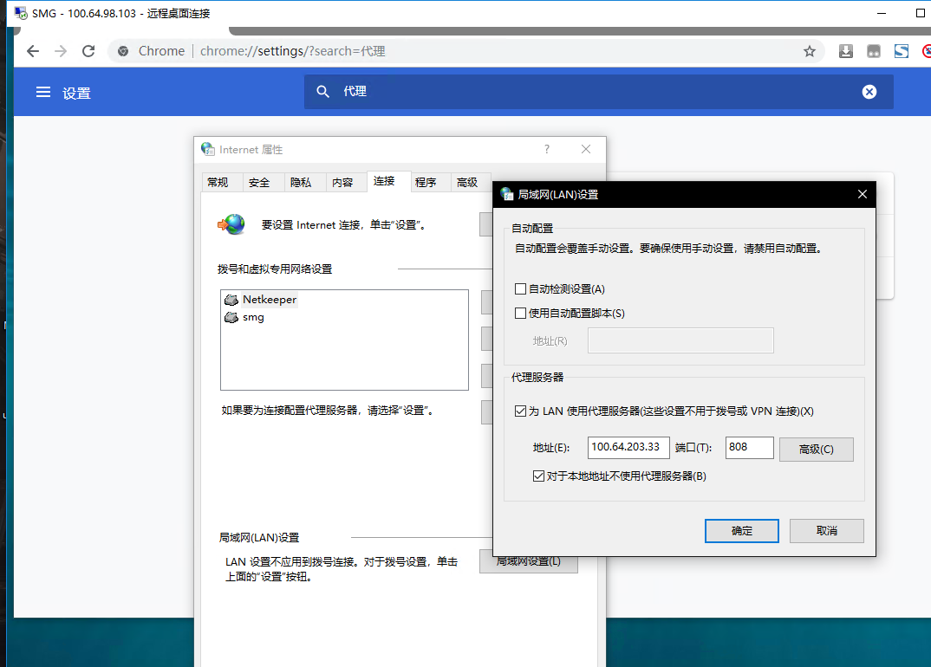This screenshot has width=931, height=667.
Task: Enable 自动检测设置(A) checkbox
Action: pos(521,289)
